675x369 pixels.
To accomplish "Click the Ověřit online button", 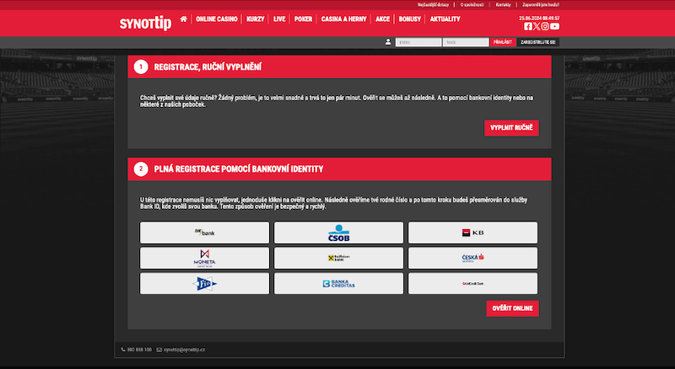I will pyautogui.click(x=512, y=308).
